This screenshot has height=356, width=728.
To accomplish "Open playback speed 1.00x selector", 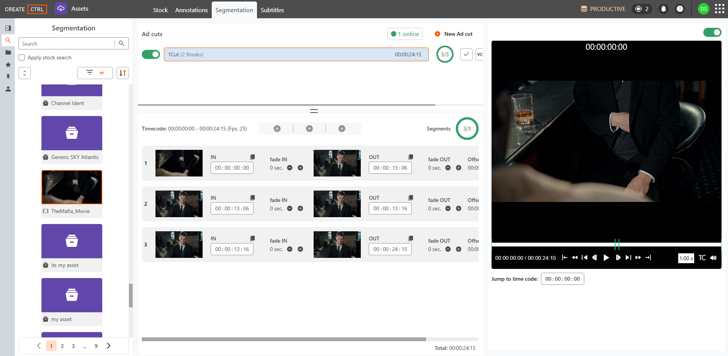I will [686, 258].
